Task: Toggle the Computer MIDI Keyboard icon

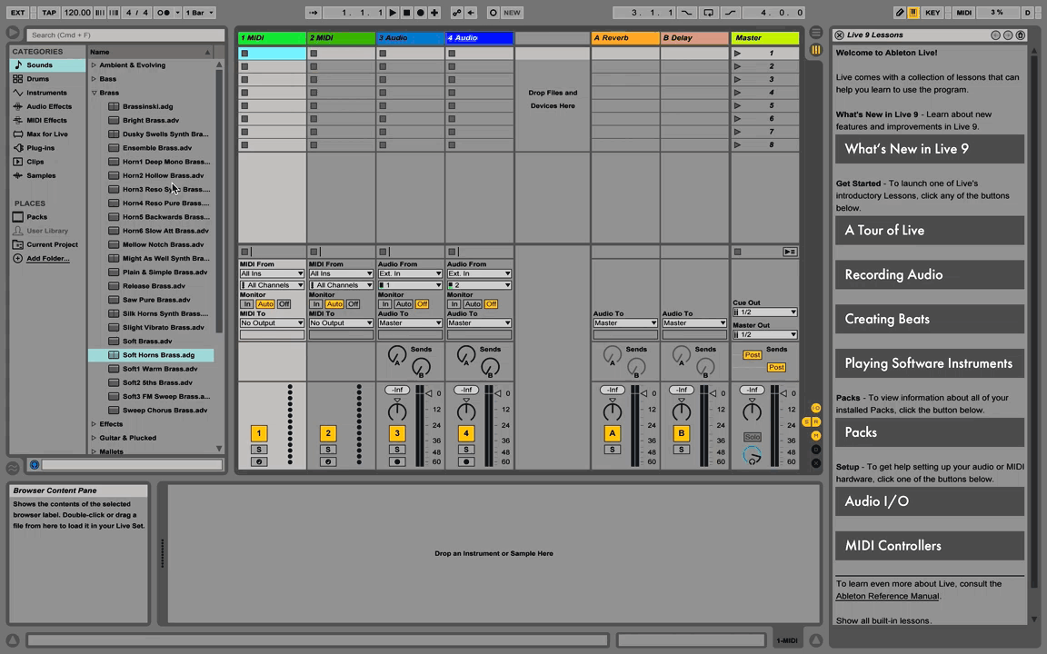Action: (x=912, y=13)
